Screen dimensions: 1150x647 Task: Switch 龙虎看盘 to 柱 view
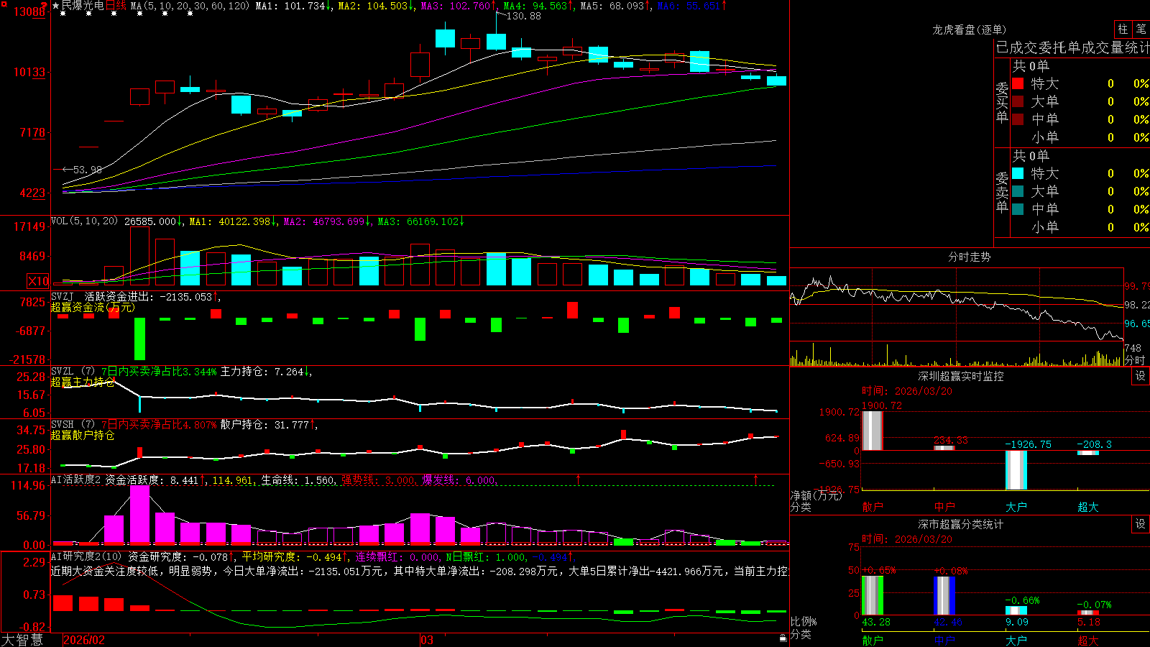click(x=1123, y=29)
